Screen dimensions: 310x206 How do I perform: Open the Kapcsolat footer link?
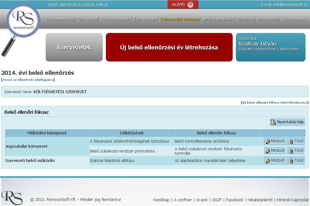[x=300, y=200]
